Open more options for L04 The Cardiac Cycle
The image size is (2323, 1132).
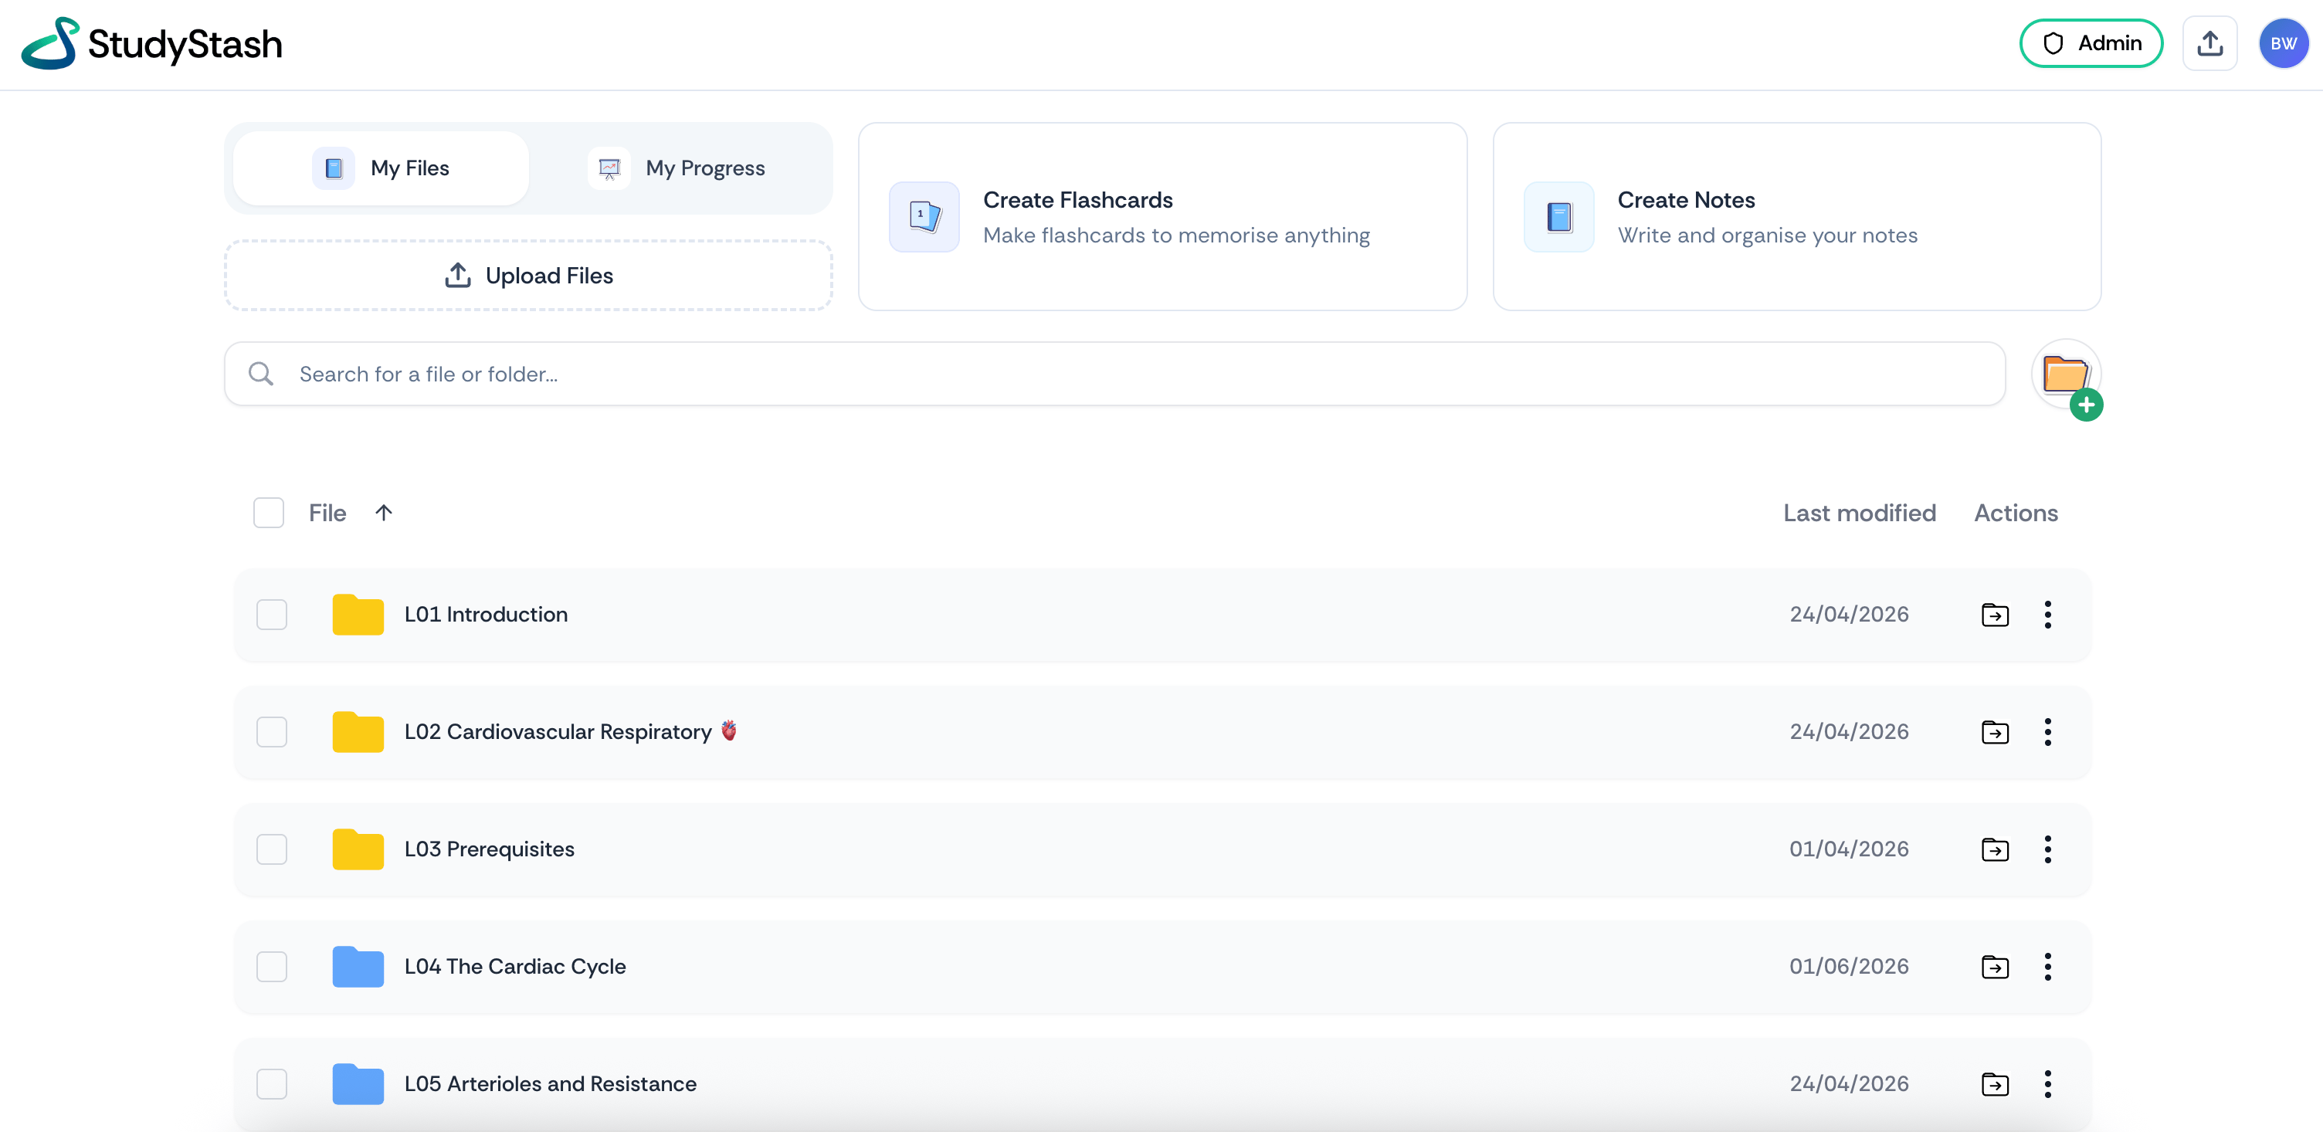tap(2047, 966)
